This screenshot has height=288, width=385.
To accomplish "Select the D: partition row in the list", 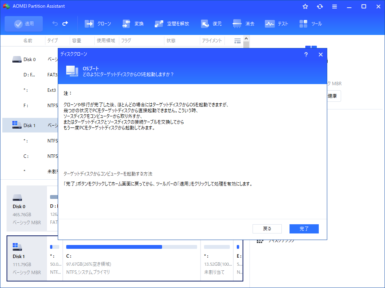I will coord(30,75).
